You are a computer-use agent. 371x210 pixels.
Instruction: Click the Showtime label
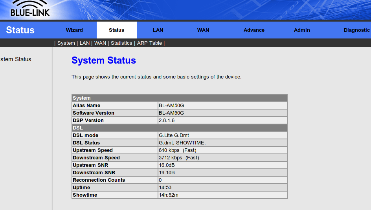pos(85,195)
